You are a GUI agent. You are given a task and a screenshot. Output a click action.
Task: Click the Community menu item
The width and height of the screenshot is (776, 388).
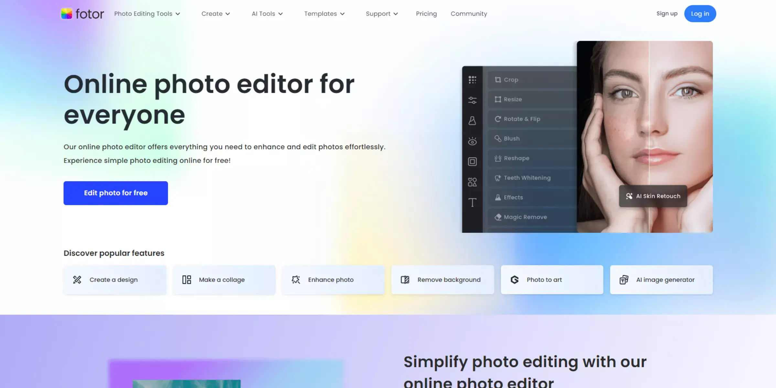pyautogui.click(x=469, y=13)
